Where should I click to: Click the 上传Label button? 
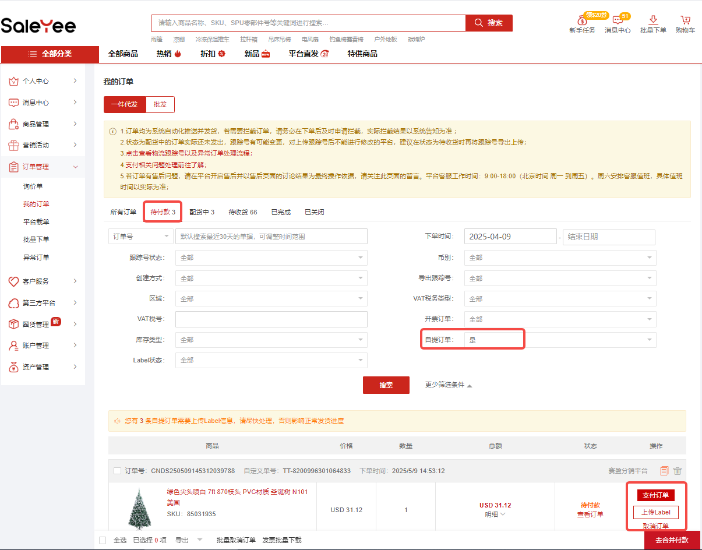(655, 513)
